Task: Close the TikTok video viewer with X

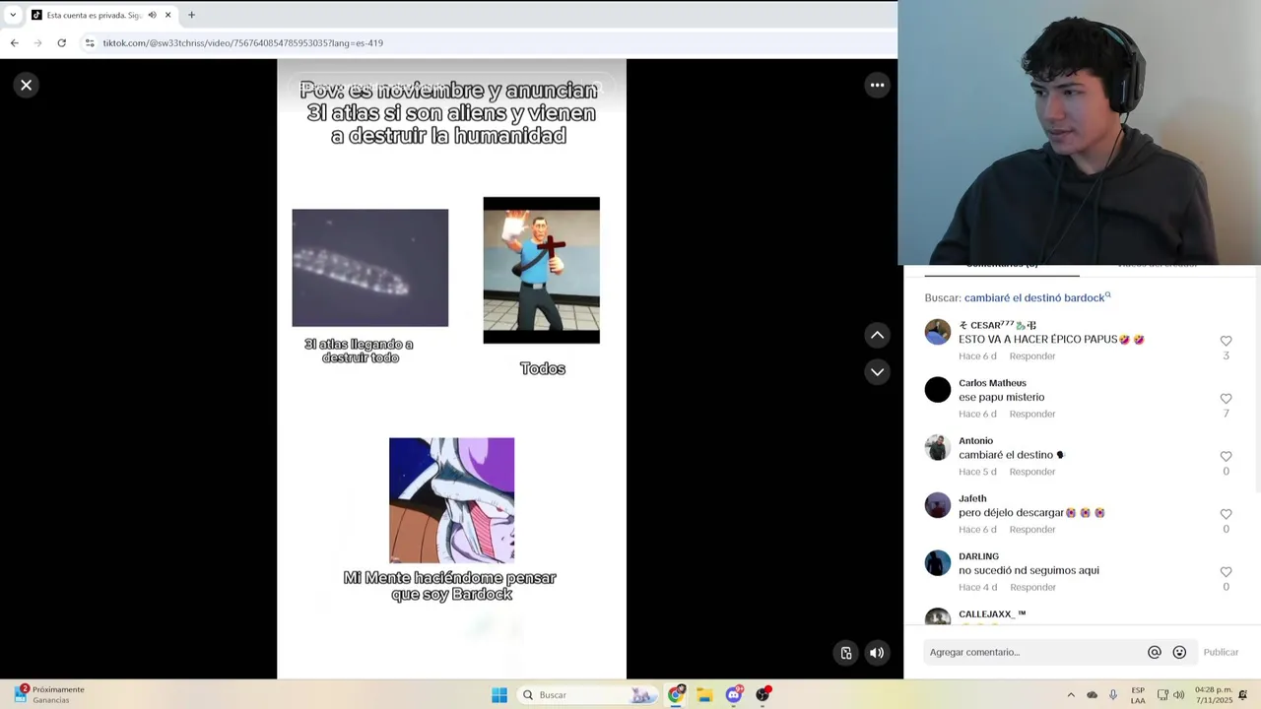Action: [x=27, y=85]
